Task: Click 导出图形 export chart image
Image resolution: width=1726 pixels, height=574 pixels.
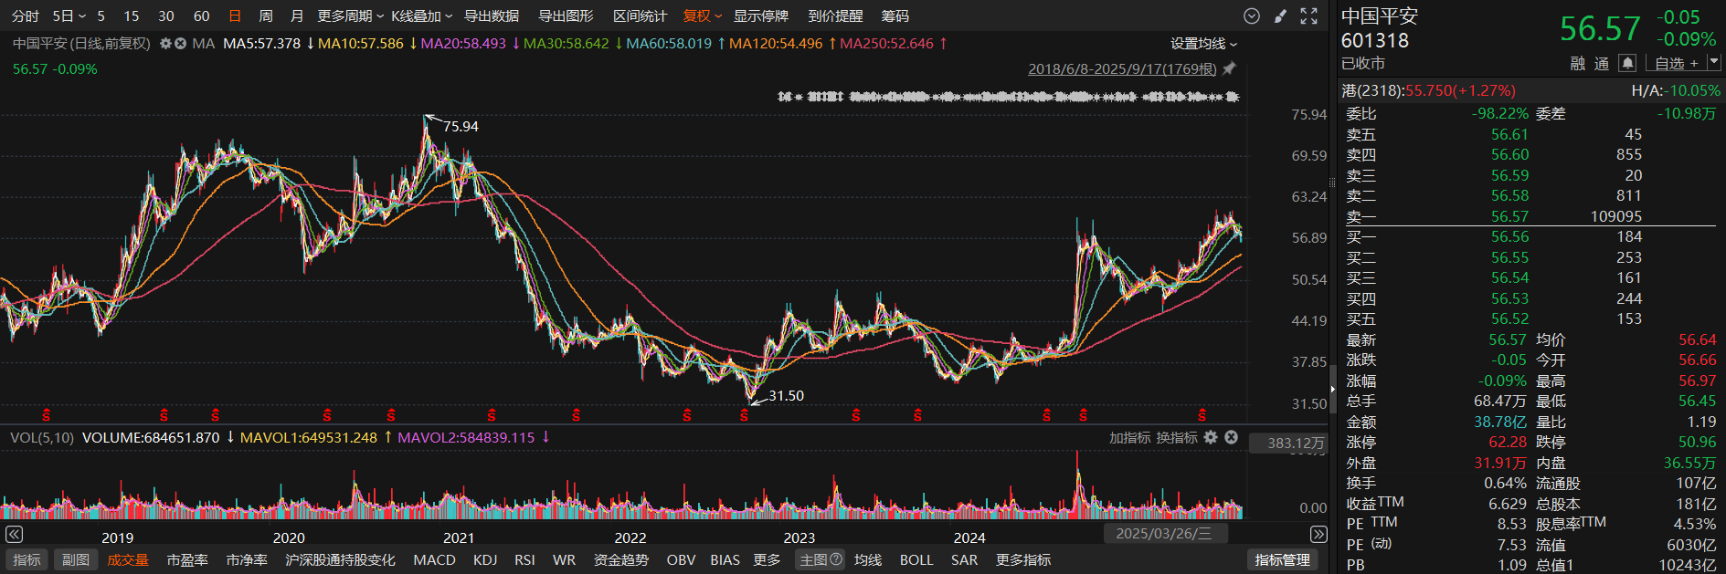Action: tap(566, 16)
